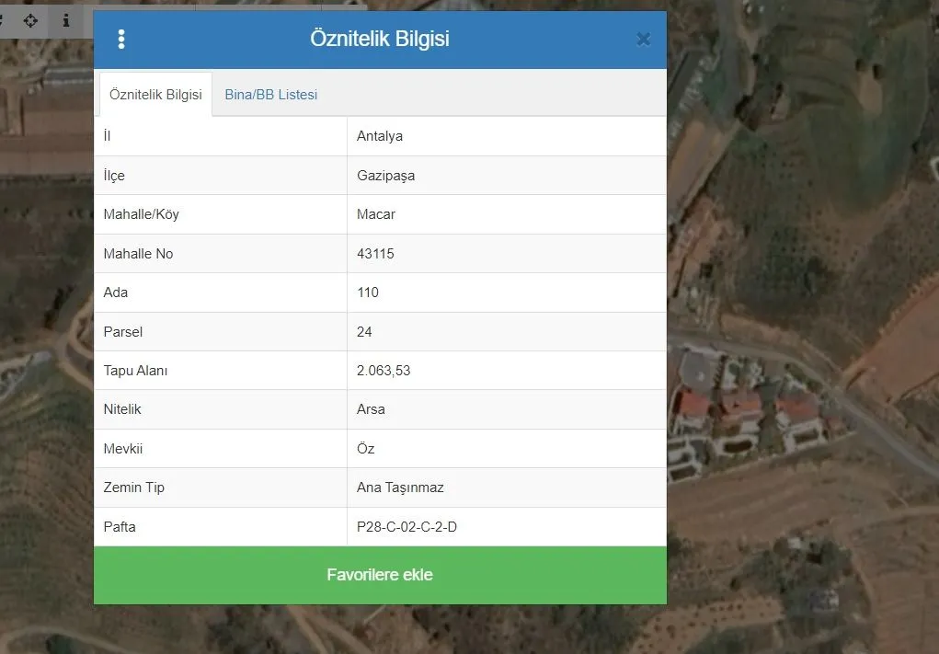Click the Pafta value P28-C-02-C-2-D

[407, 527]
